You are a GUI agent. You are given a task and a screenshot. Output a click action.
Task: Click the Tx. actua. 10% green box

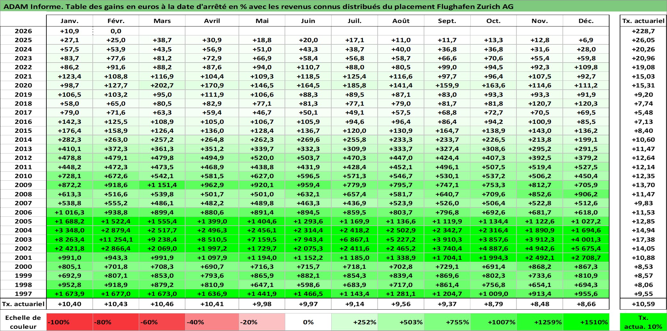tap(643, 322)
